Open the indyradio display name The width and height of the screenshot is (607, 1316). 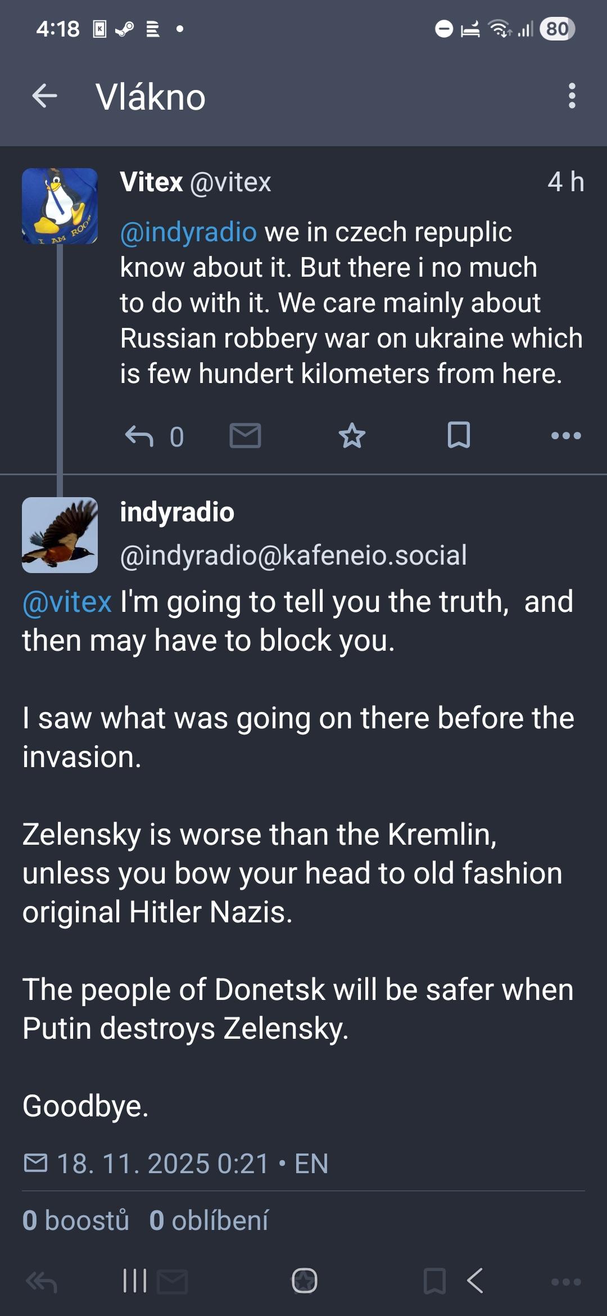point(177,512)
